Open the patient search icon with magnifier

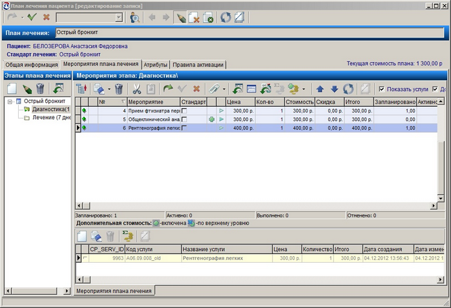(x=134, y=17)
